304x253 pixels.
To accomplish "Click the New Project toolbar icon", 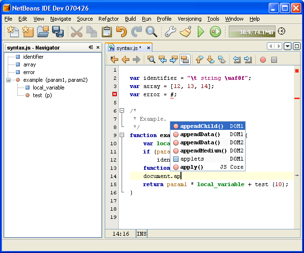I will point(28,31).
